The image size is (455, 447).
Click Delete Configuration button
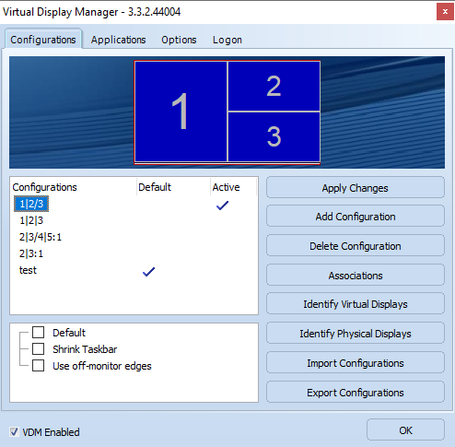tap(356, 246)
